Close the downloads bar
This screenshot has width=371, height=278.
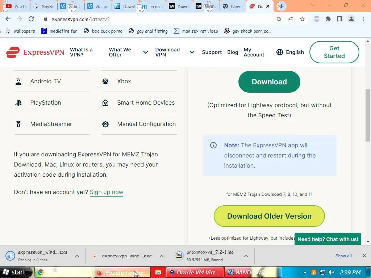pos(364,256)
